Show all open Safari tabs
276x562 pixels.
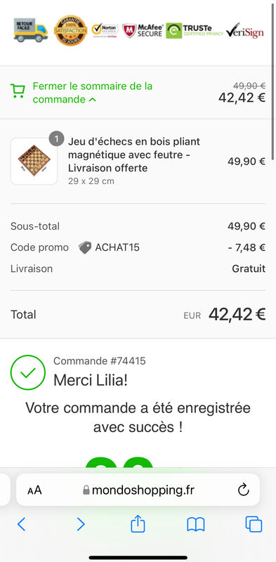254,524
